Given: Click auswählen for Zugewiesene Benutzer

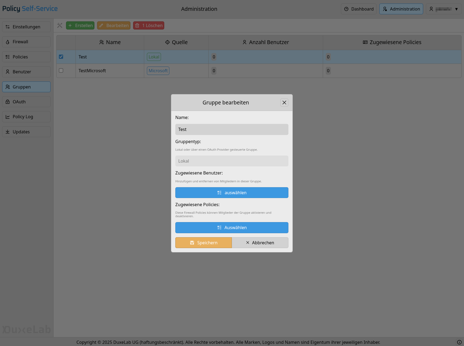Looking at the screenshot, I should pos(232,193).
